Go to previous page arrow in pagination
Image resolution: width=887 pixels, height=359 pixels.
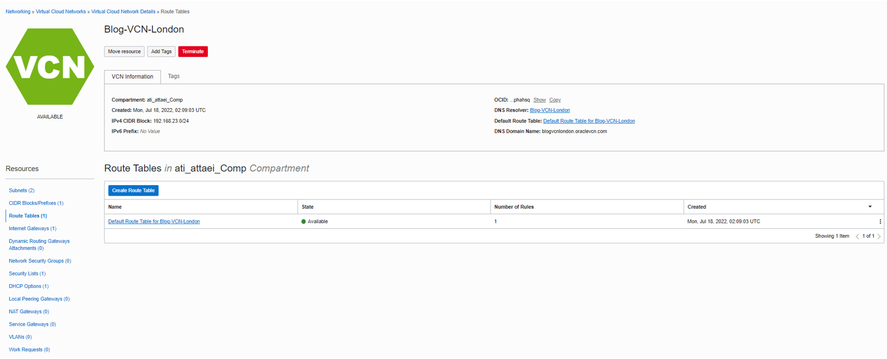tap(857, 236)
